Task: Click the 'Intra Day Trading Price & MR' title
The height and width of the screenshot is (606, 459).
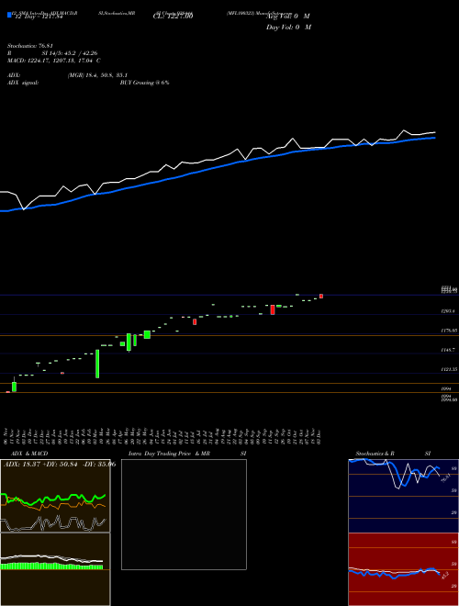Action: pos(169,454)
